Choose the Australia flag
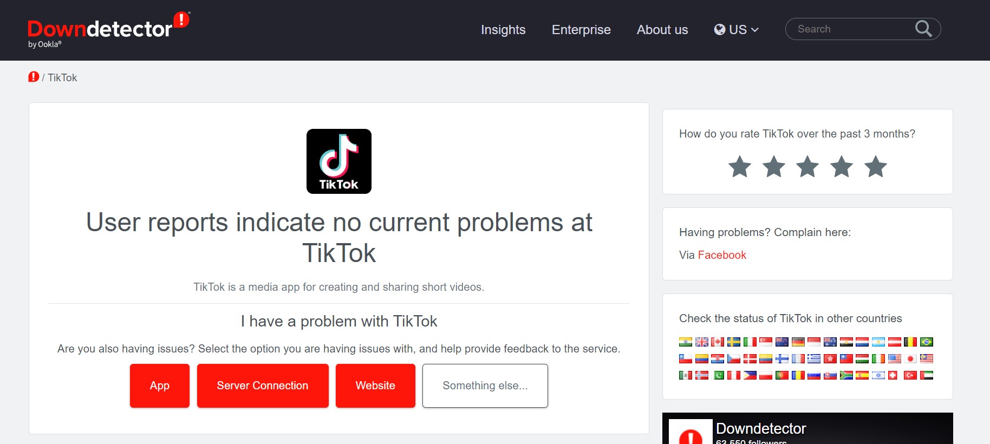Viewport: 990px width, 444px height. coord(830,342)
